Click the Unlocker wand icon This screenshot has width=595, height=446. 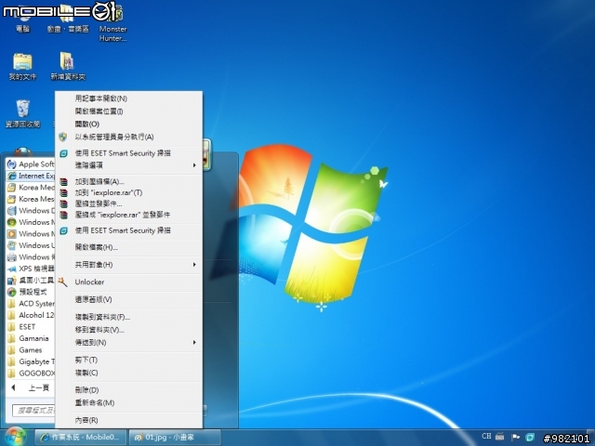[x=62, y=282]
